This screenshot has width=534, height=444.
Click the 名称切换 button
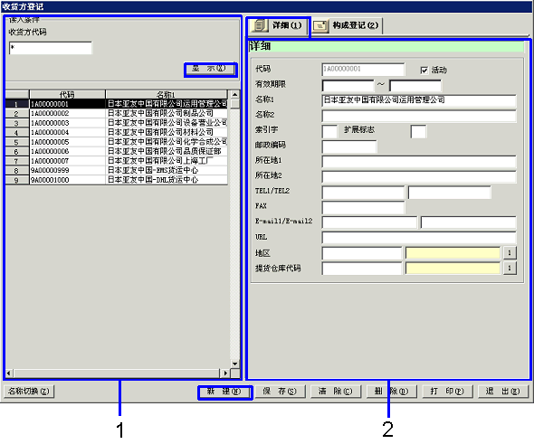29,392
